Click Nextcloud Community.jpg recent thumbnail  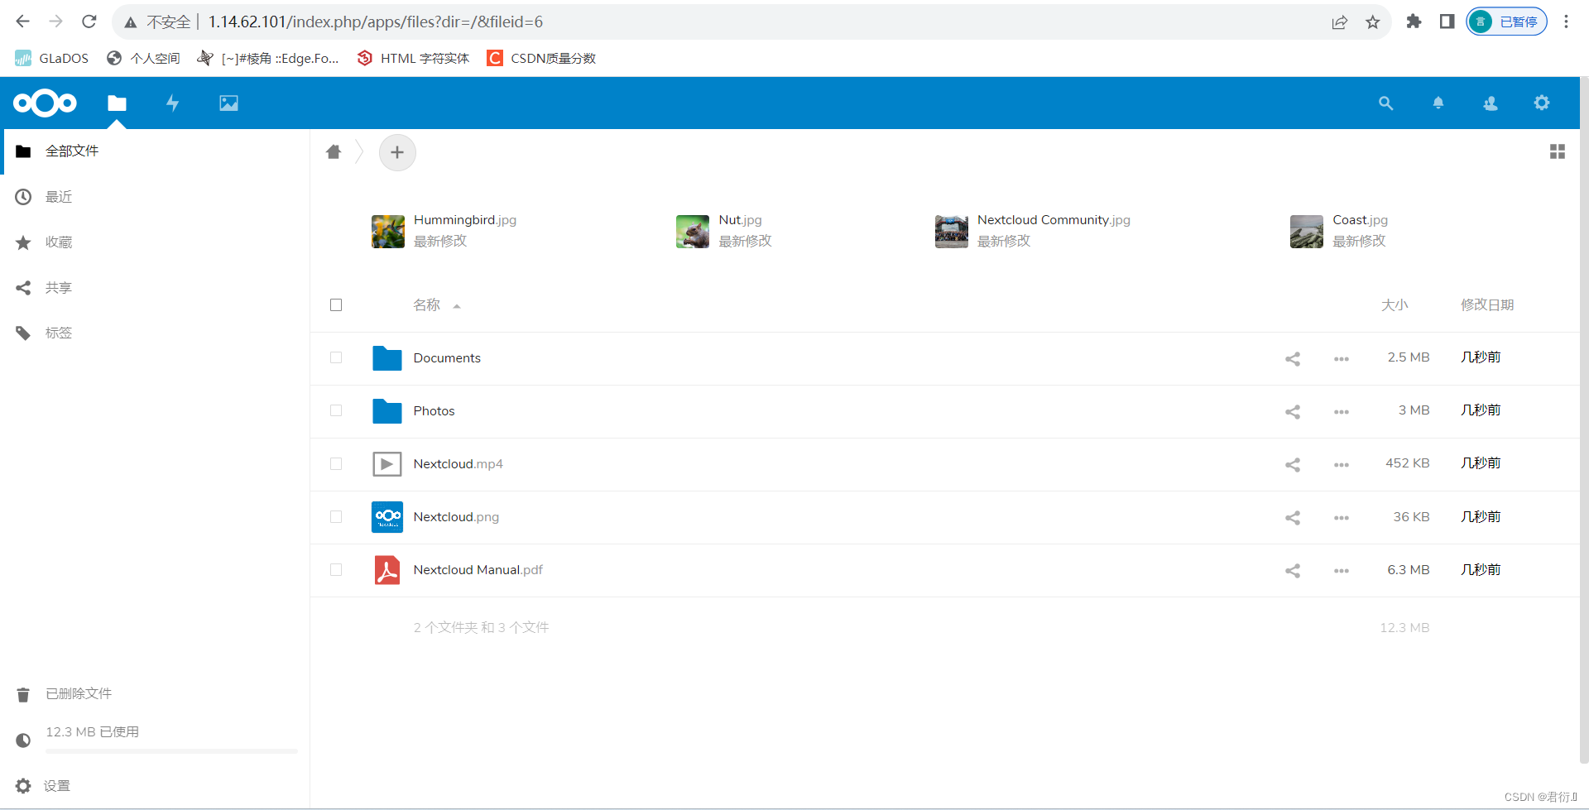coord(952,232)
